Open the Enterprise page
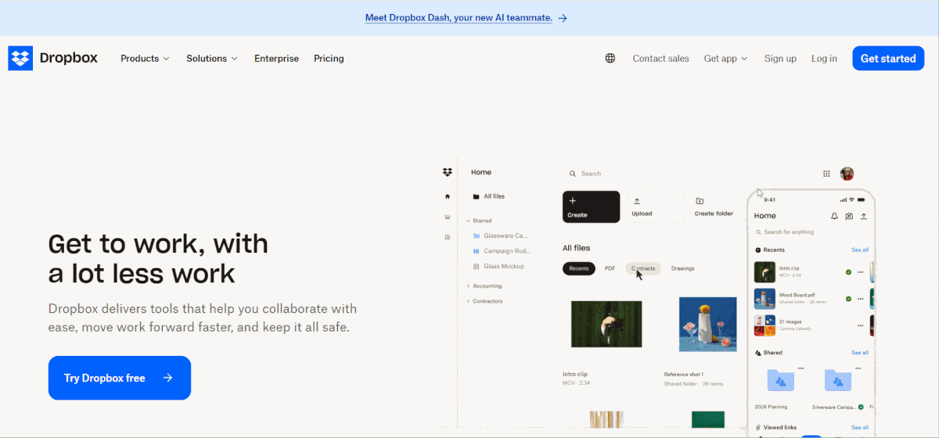Screen dimensions: 939x438 (276, 59)
